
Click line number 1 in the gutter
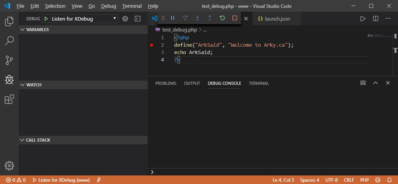pyautogui.click(x=162, y=38)
